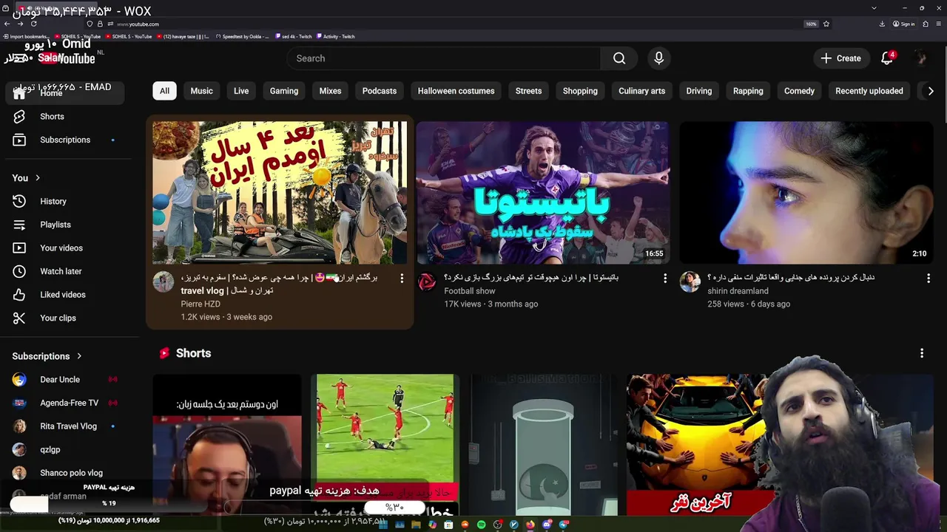Open the qzlgp channel
947x532 pixels.
click(x=65, y=449)
